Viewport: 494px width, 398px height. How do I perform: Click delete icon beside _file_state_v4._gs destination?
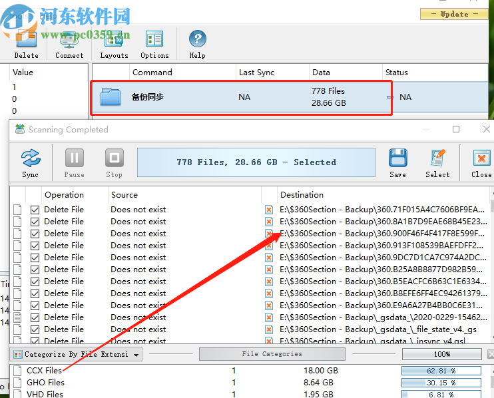pyautogui.click(x=269, y=329)
